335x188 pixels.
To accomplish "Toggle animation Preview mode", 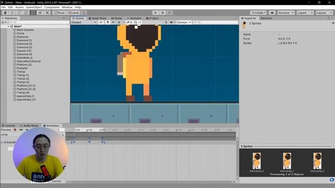I will tap(6, 130).
